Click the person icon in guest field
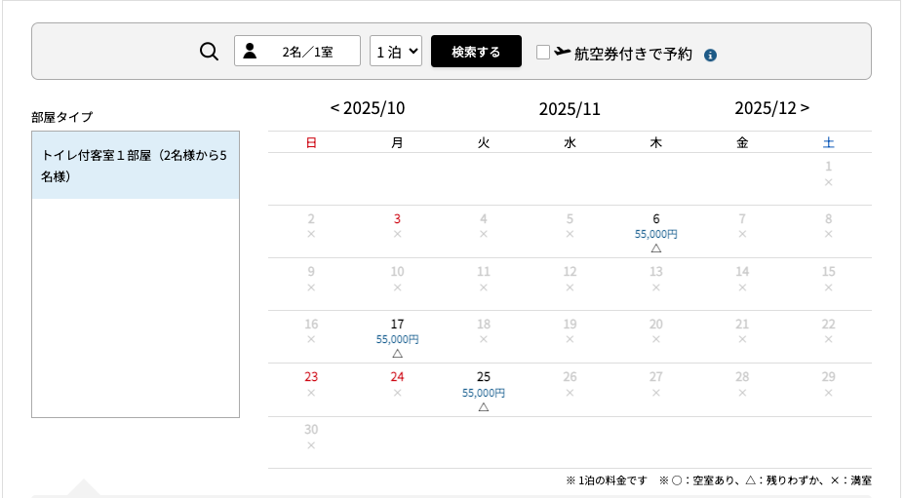The image size is (905, 498). (x=250, y=52)
